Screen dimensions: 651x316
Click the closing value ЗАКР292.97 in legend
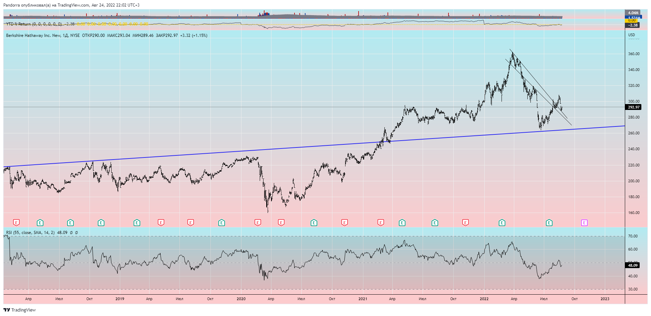167,35
